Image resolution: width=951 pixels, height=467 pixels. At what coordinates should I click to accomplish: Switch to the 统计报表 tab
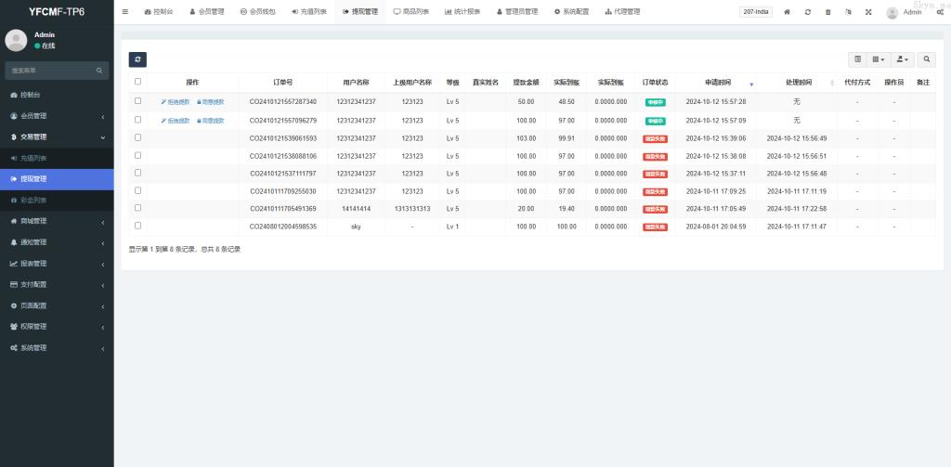pos(462,12)
